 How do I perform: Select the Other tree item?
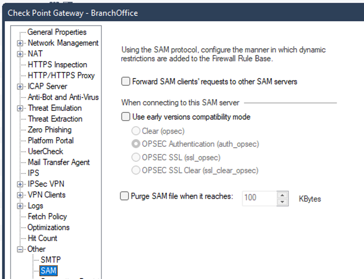[x=36, y=249]
